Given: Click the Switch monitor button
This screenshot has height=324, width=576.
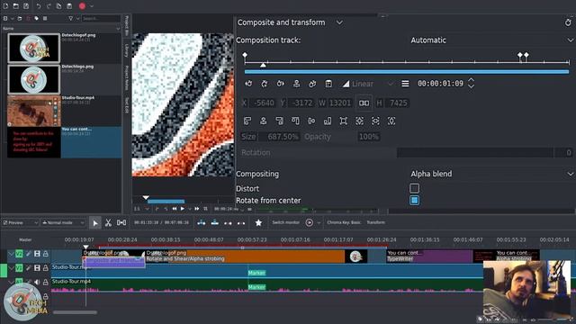Looking at the screenshot, I should (x=285, y=222).
